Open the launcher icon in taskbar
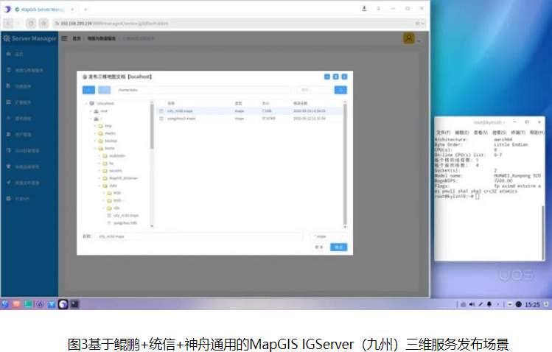 click(5, 303)
